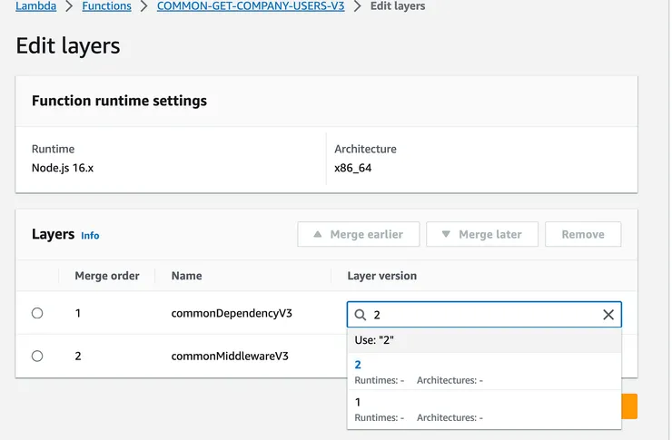Click inside the Layer version search input
Image resolution: width=672 pixels, height=440 pixels.
tap(481, 315)
